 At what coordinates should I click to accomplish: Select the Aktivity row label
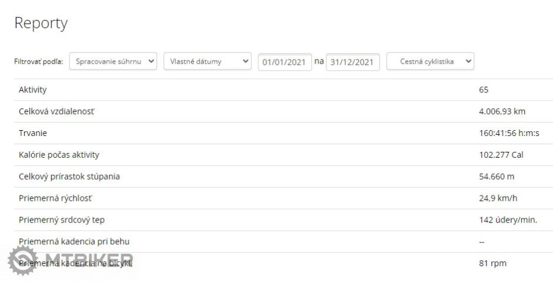coord(32,90)
